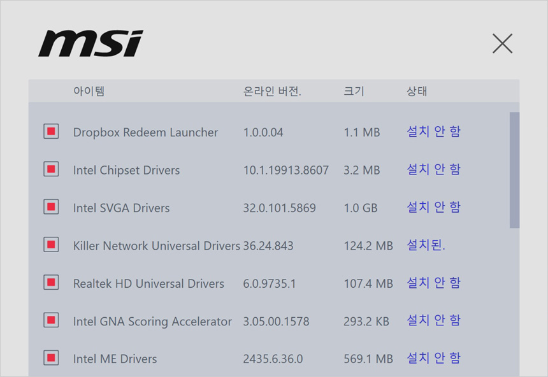Image resolution: width=548 pixels, height=377 pixels.
Task: Click 설치 안 함 status for Intel ME
Action: pos(434,358)
